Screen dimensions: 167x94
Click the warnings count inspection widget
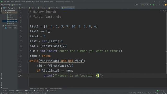coord(161,11)
